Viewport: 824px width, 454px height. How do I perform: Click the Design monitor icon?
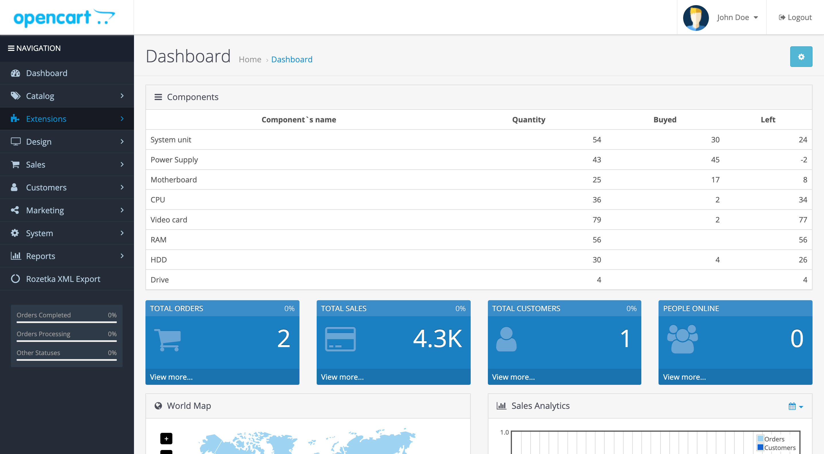(x=15, y=142)
